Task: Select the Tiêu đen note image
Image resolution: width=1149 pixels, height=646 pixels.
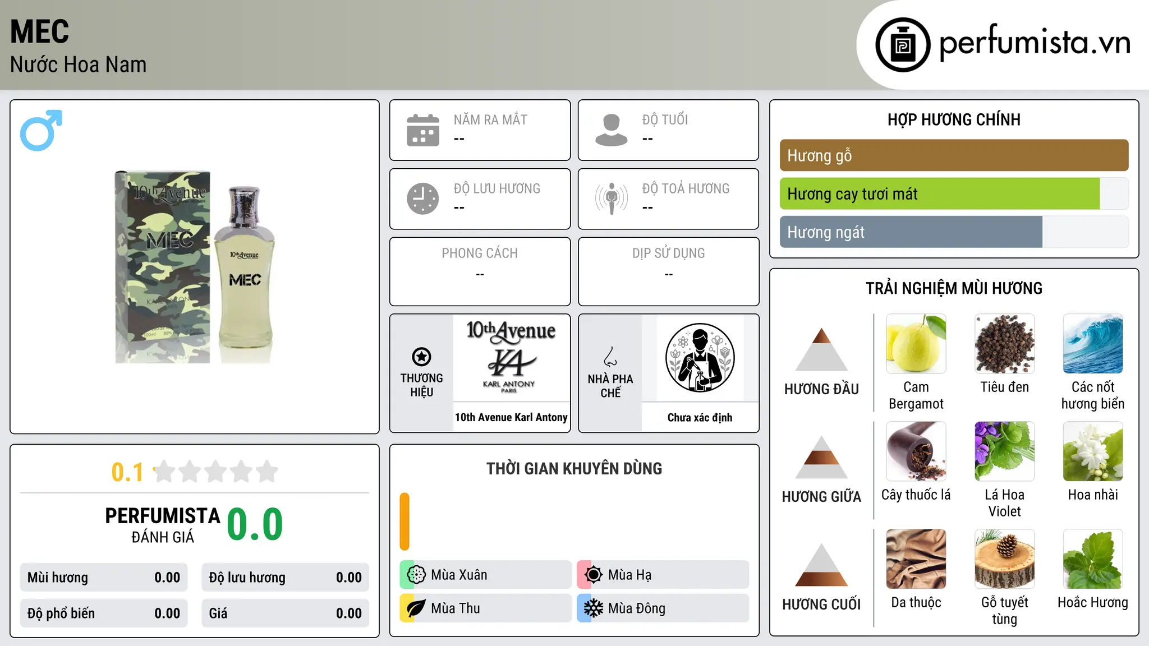Action: [x=1005, y=344]
